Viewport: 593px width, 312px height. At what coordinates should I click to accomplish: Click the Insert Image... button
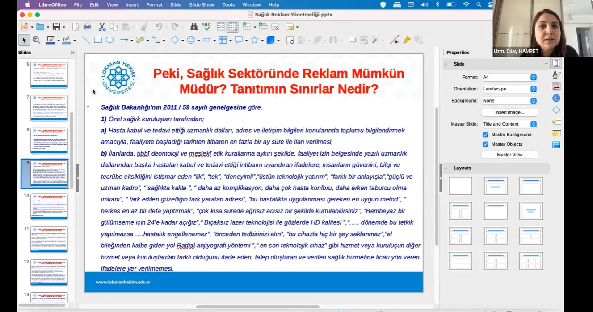click(509, 112)
